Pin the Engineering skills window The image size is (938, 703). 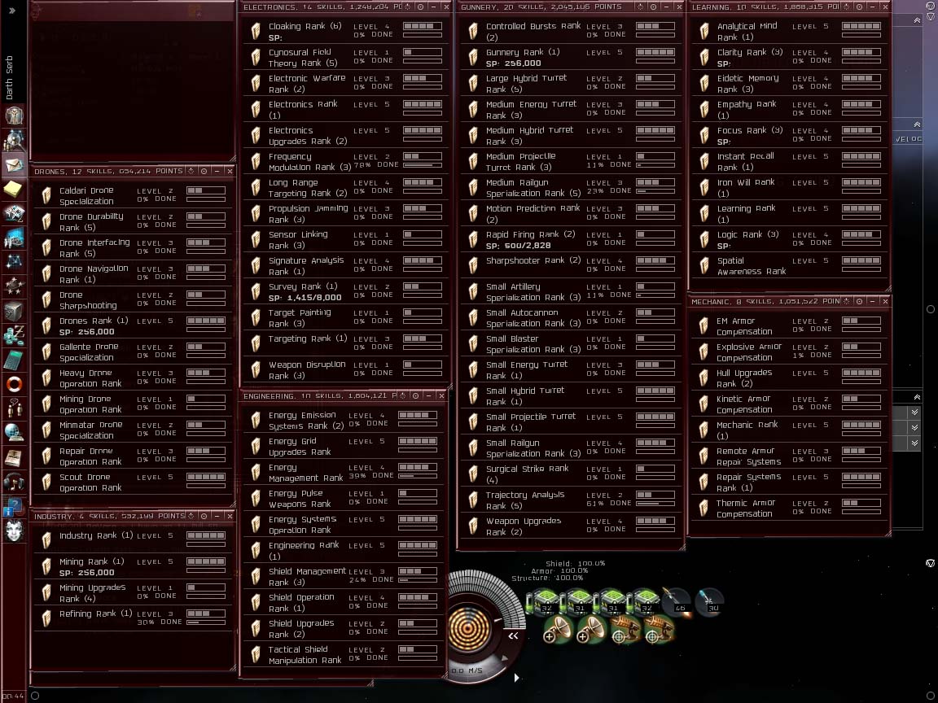pos(402,395)
